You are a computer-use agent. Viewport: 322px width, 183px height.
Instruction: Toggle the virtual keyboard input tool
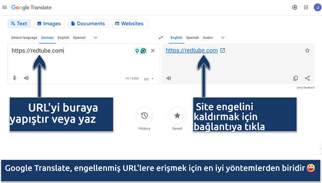pyautogui.click(x=146, y=79)
